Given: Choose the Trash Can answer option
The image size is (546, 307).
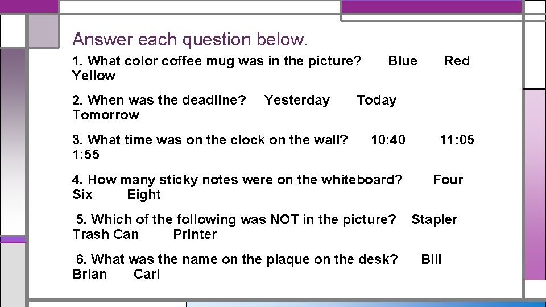Looking at the screenshot, I should [106, 234].
